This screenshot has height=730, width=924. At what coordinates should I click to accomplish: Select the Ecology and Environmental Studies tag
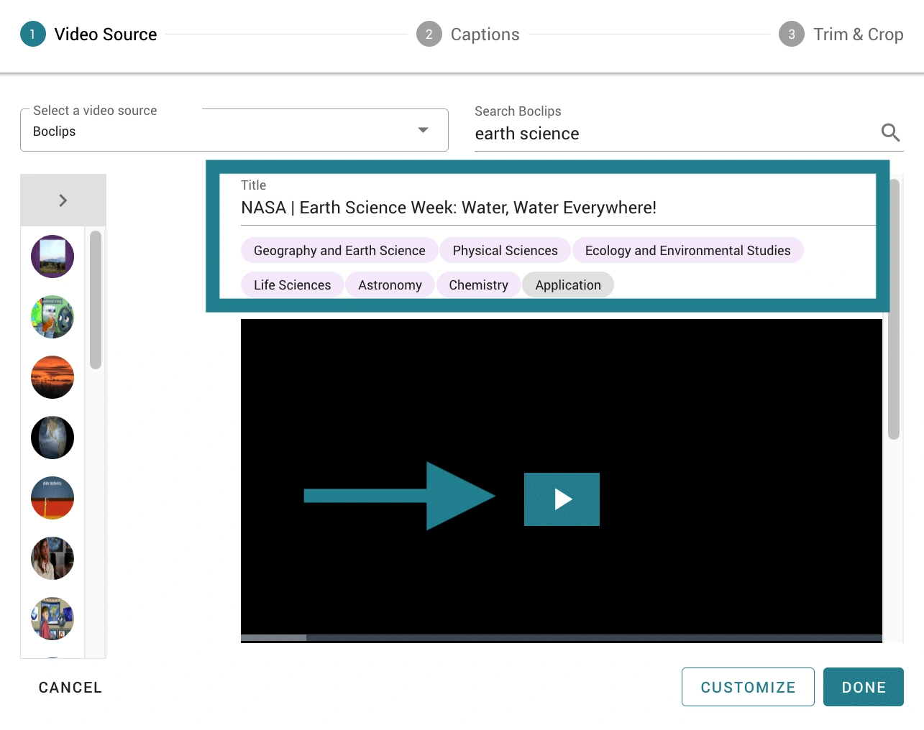click(x=687, y=251)
